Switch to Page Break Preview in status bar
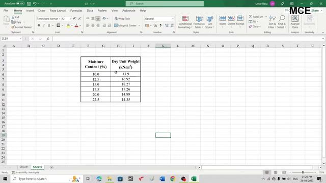 pyautogui.click(x=284, y=172)
